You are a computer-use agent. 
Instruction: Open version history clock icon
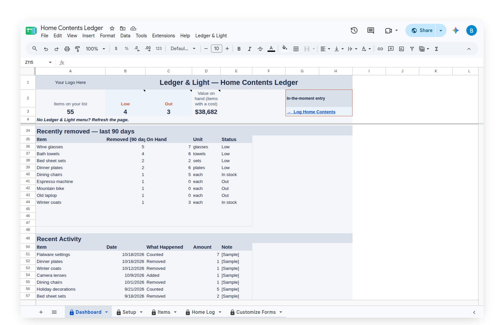point(354,30)
